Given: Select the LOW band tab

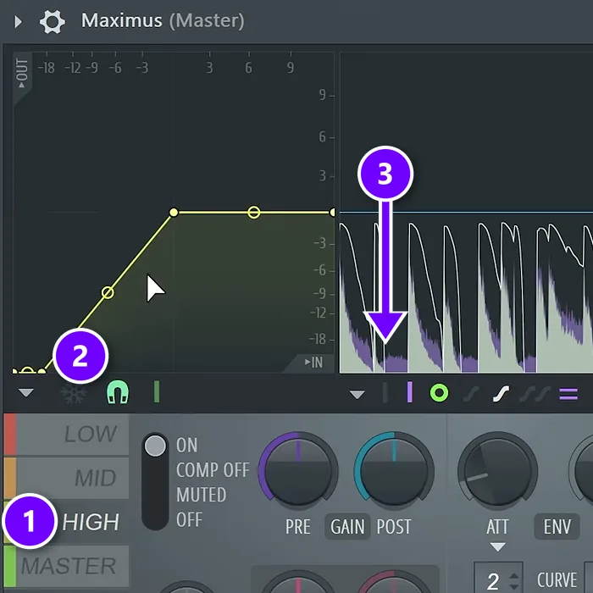Looking at the screenshot, I should click(x=73, y=434).
